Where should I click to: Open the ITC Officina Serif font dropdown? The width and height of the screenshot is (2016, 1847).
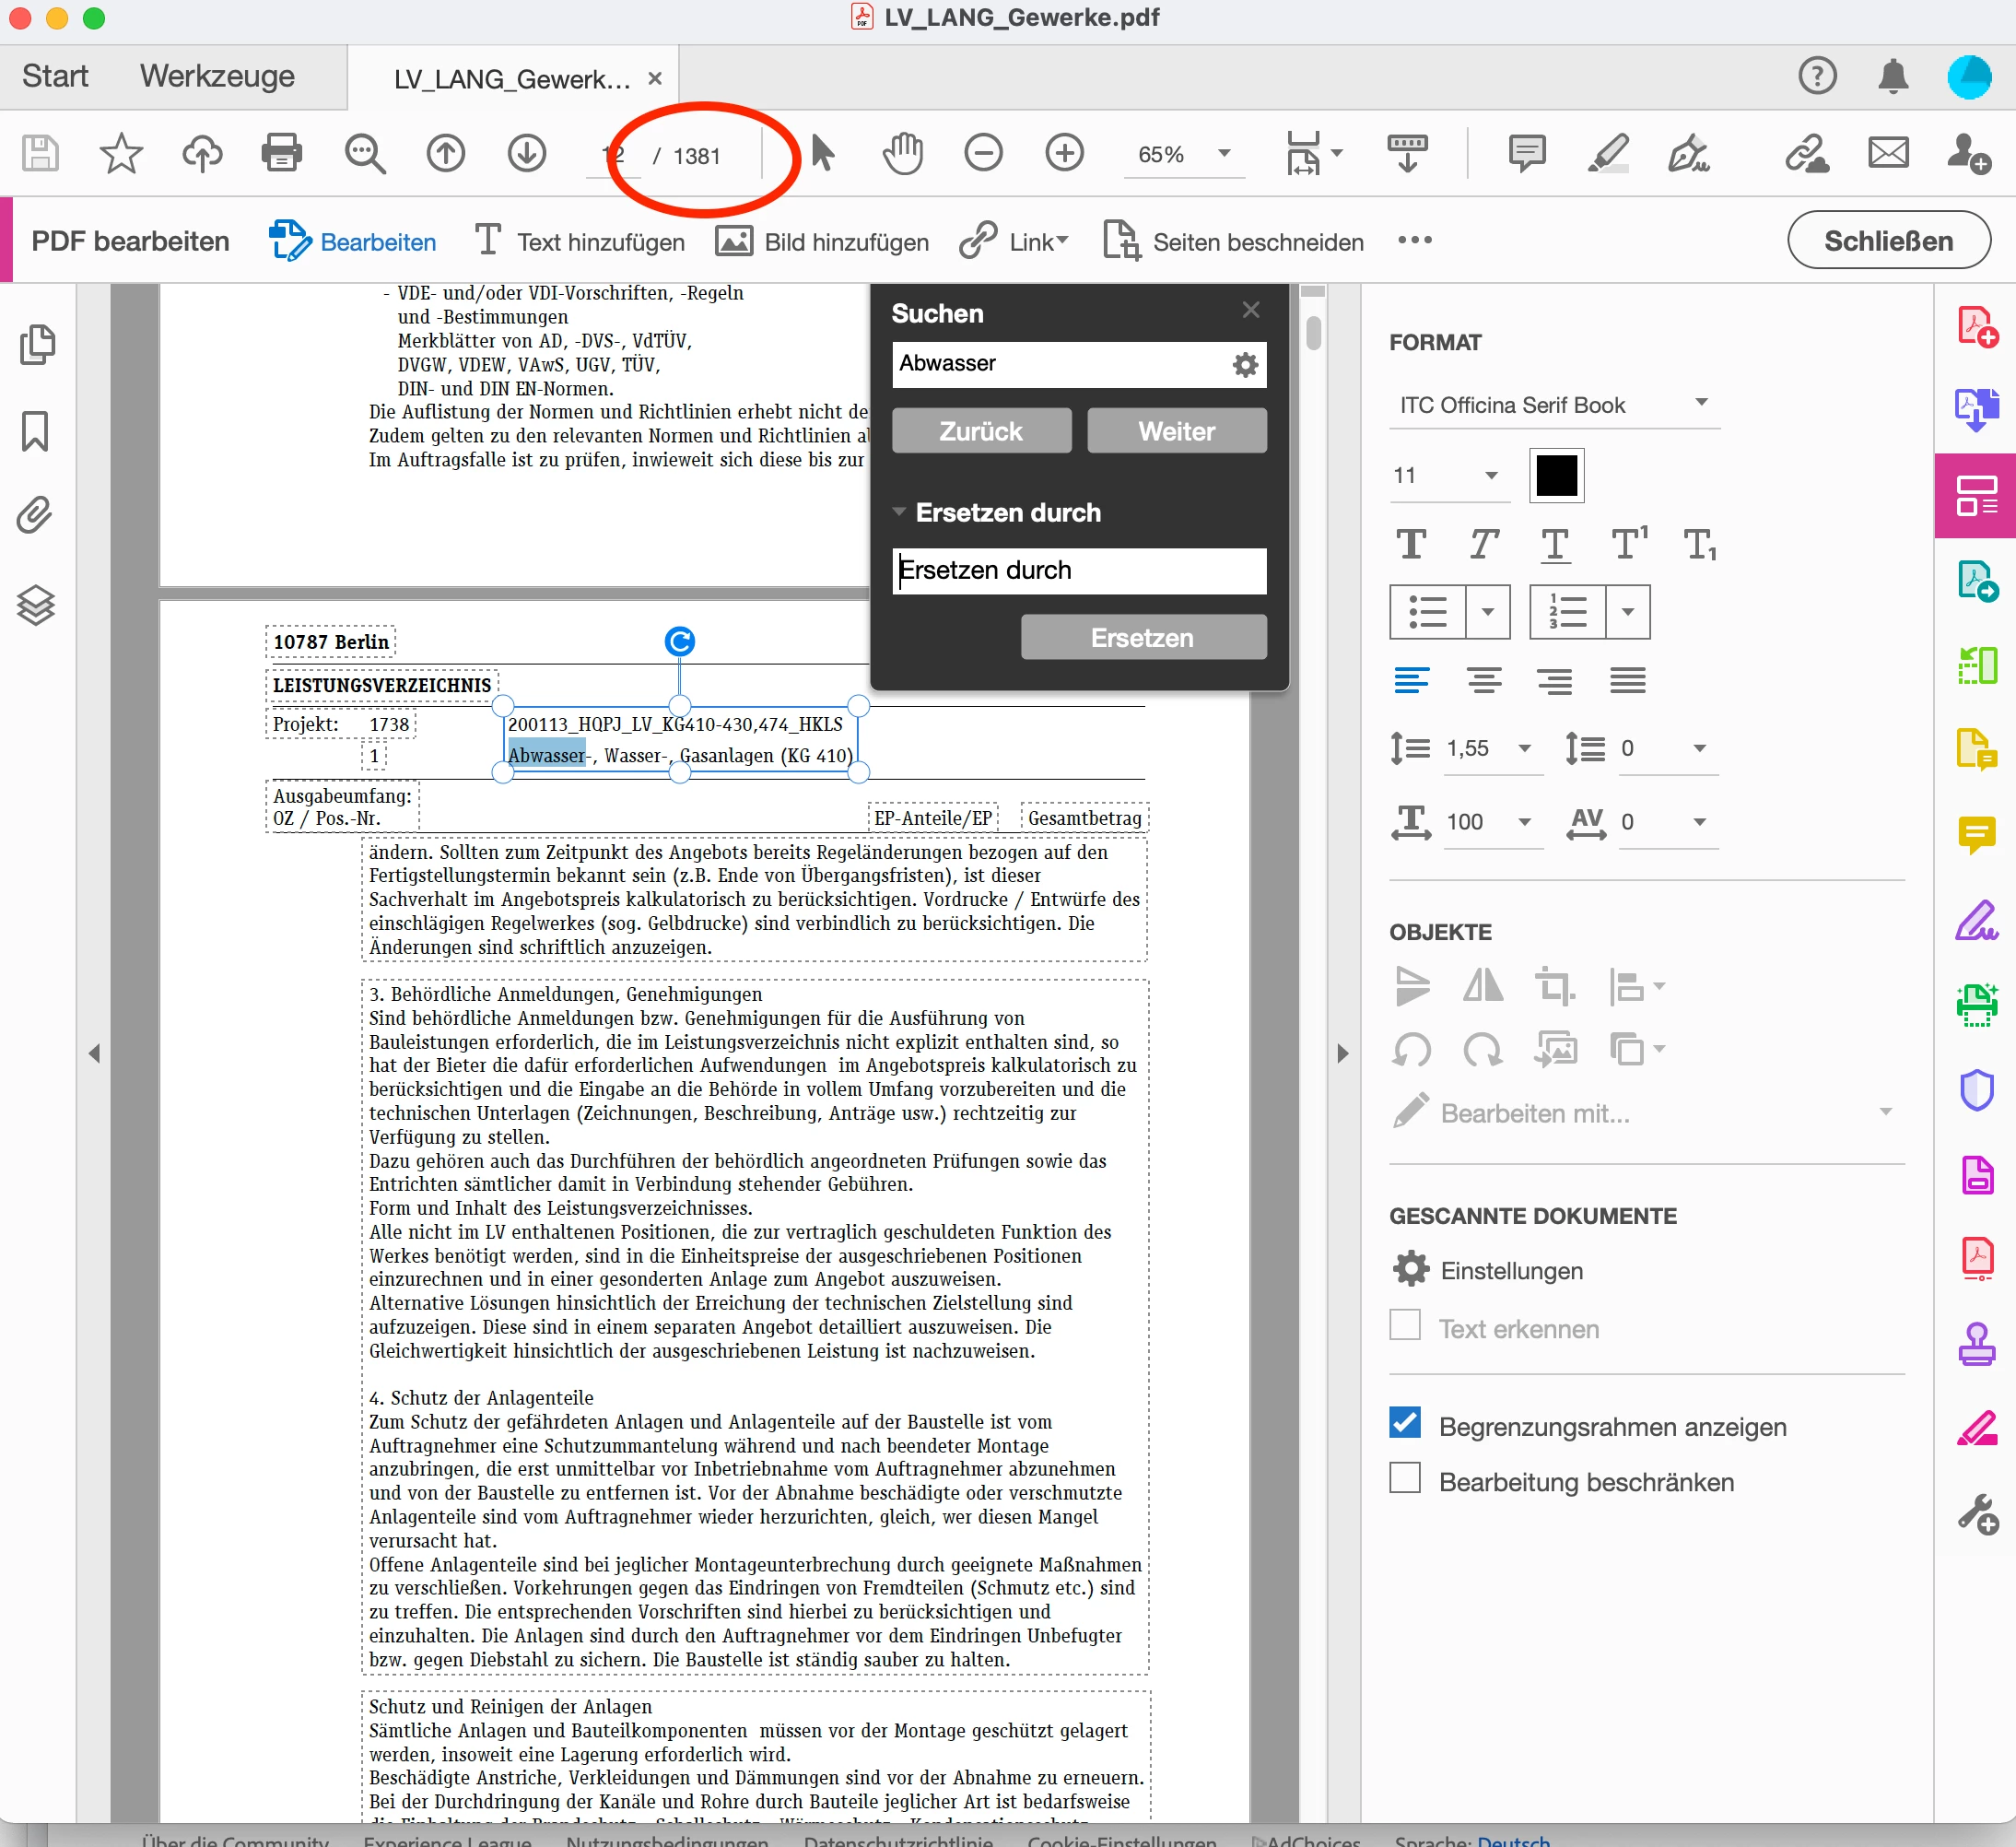click(1700, 403)
